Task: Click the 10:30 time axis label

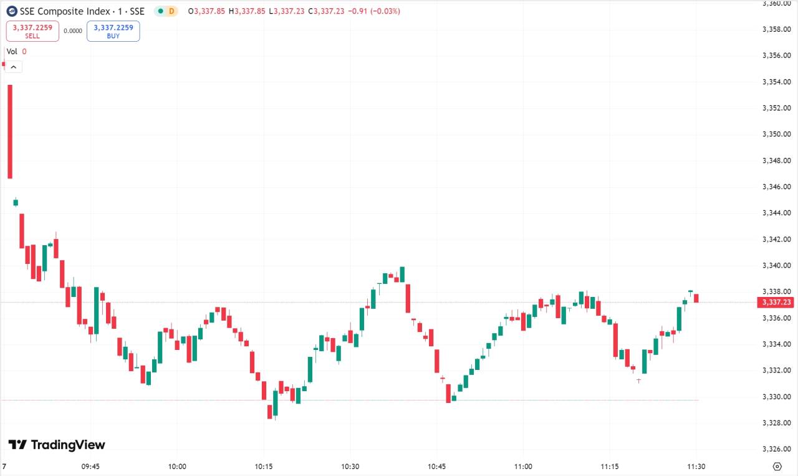Action: point(350,466)
